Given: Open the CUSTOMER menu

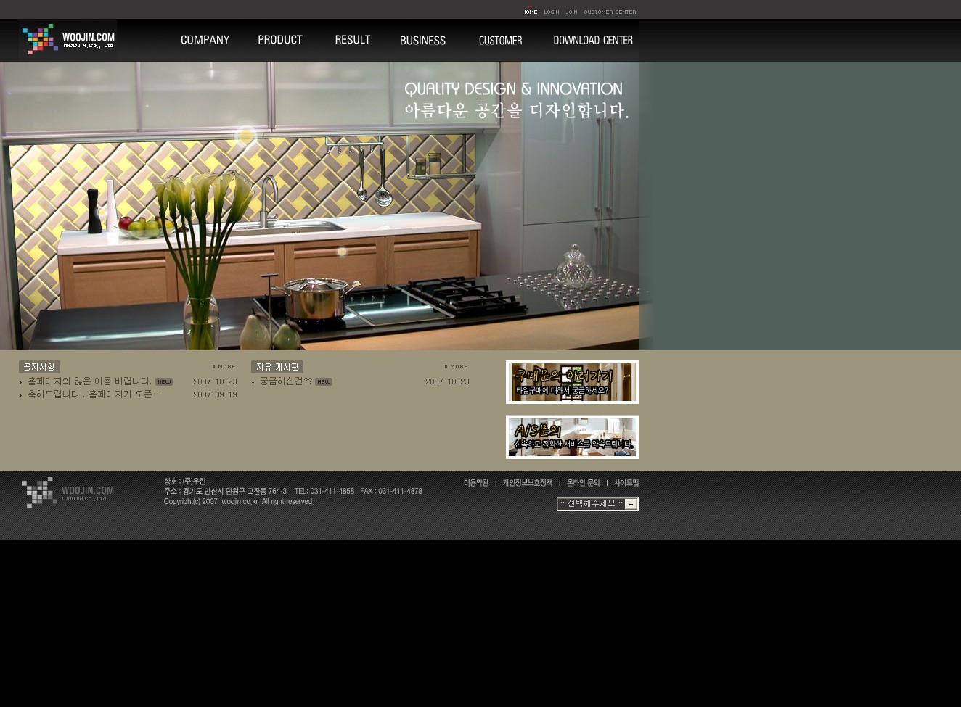Looking at the screenshot, I should [x=501, y=41].
